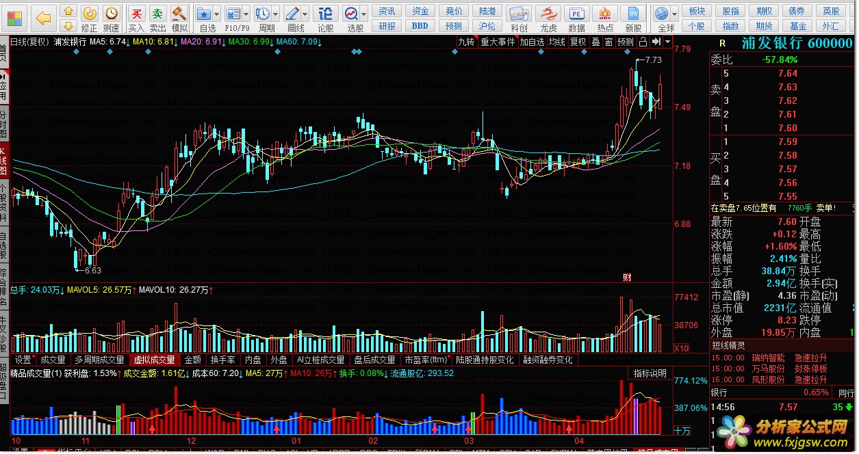
Task: Click the yellow up arrow icon
Action: pyautogui.click(x=68, y=10)
